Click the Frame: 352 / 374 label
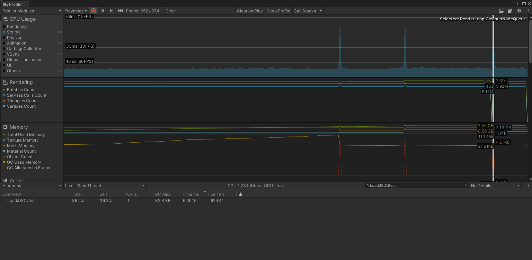This screenshot has width=532, height=260. click(143, 11)
